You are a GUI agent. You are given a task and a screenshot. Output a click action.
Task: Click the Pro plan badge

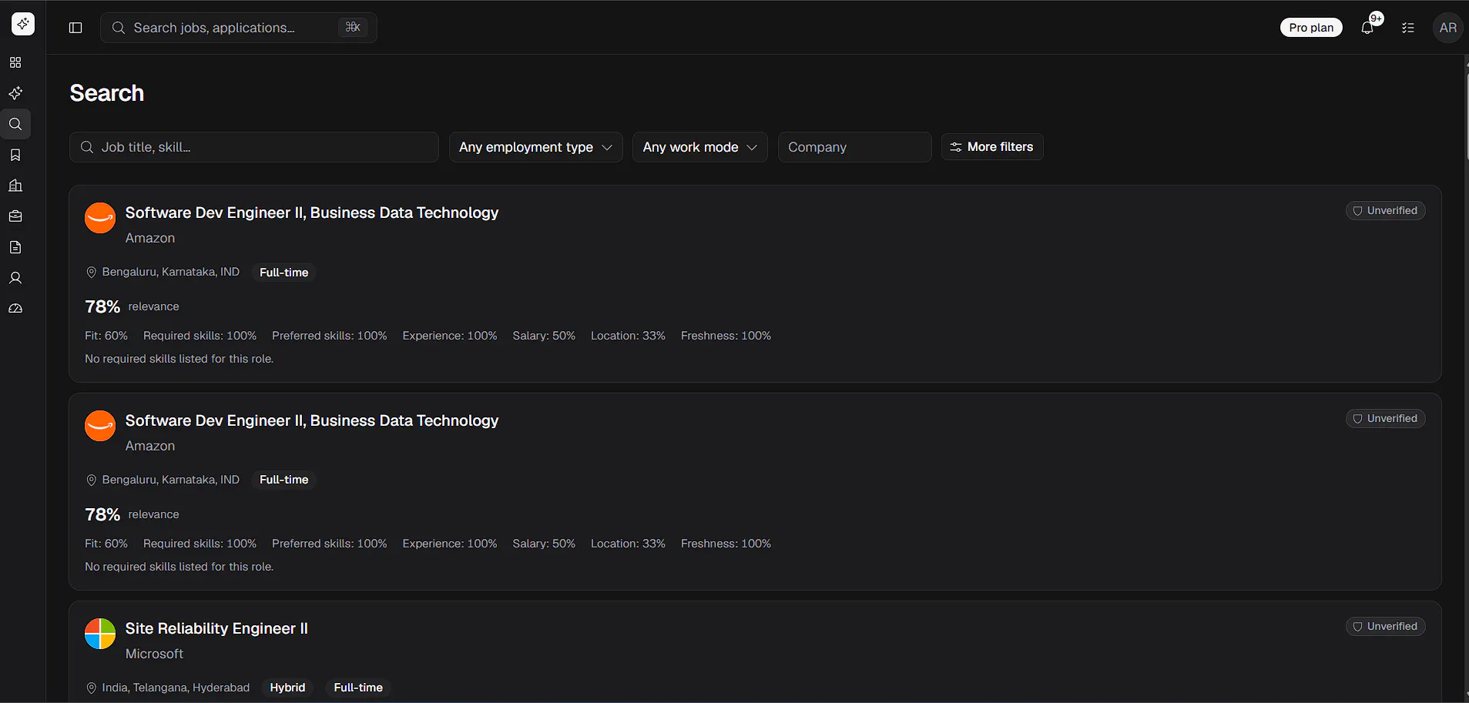(1311, 28)
